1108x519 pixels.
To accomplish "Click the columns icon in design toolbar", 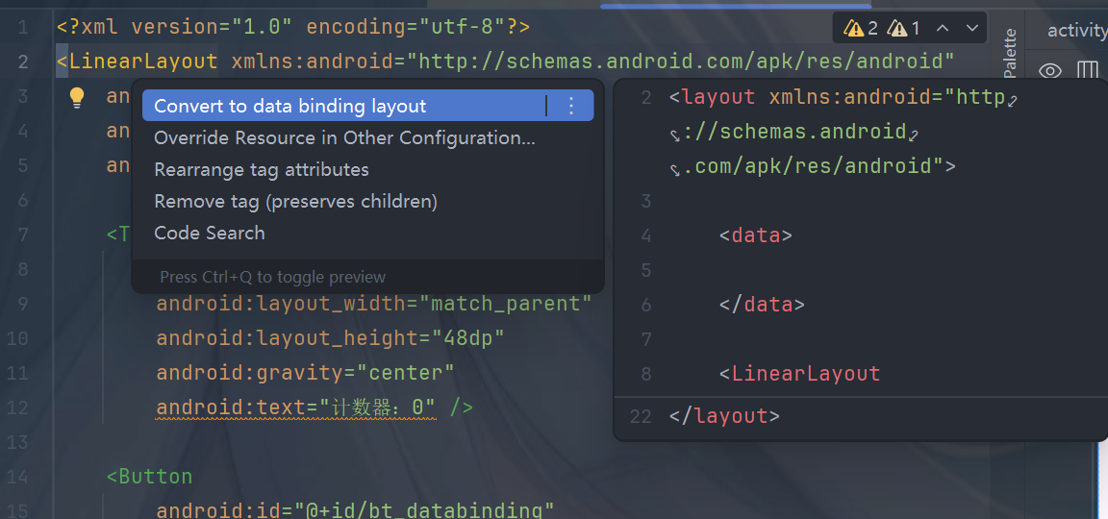I will [x=1088, y=70].
